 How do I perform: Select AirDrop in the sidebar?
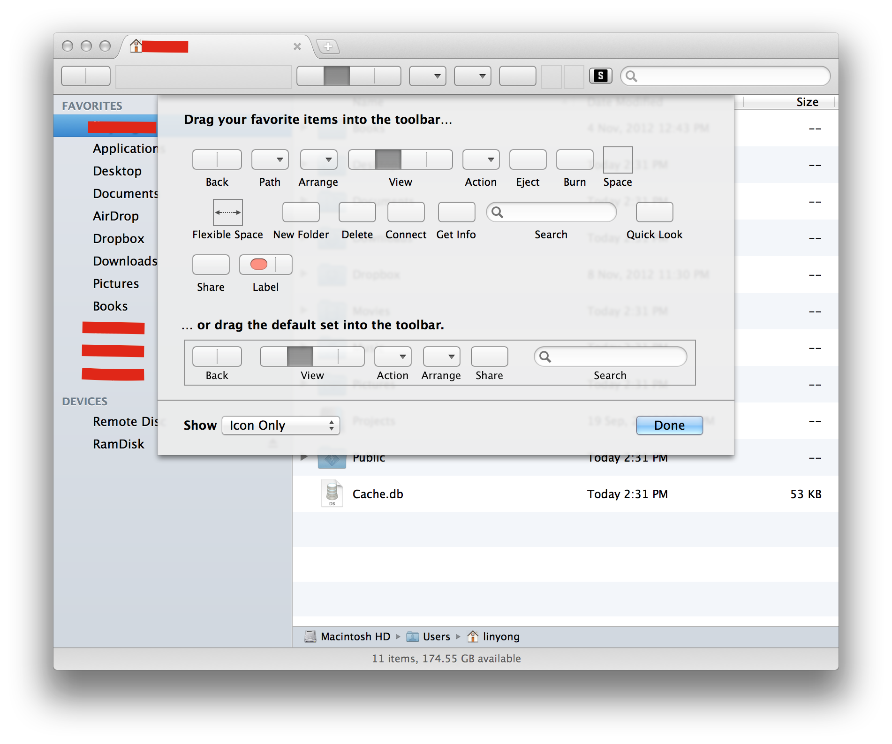click(x=115, y=216)
